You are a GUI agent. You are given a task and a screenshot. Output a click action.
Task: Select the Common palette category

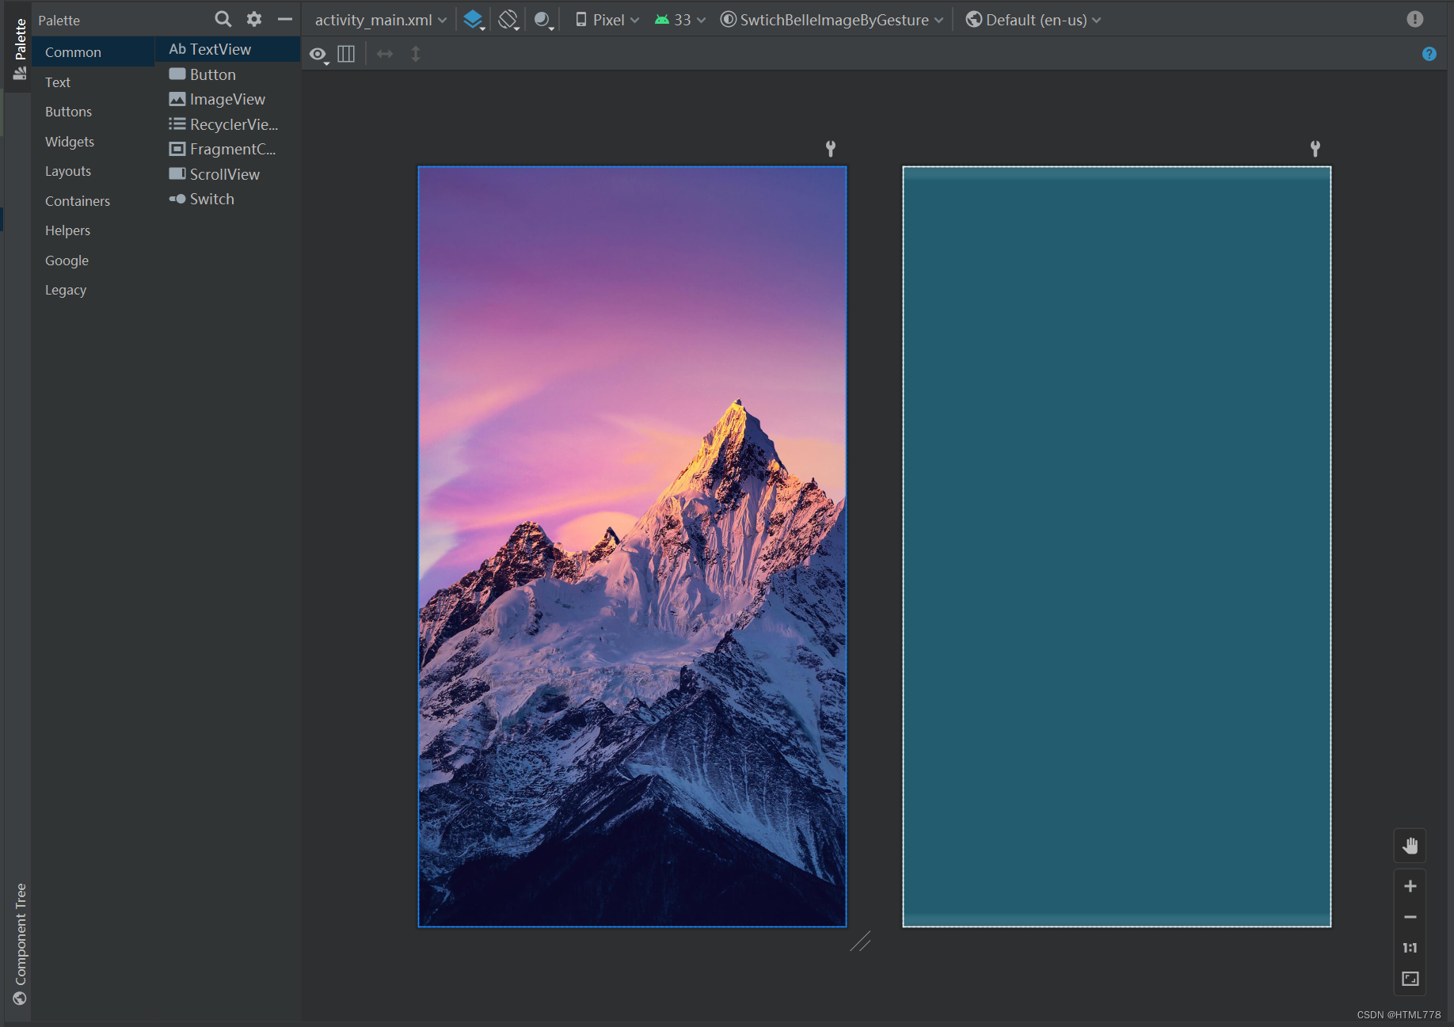(x=93, y=52)
